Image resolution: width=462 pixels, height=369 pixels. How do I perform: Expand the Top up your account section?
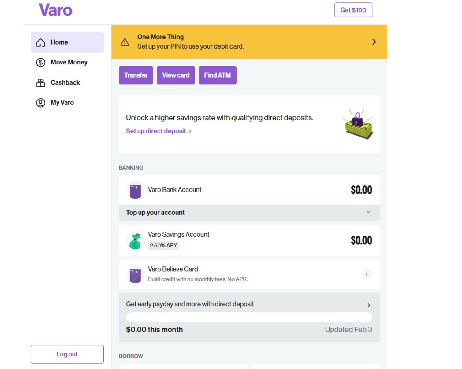(x=249, y=213)
